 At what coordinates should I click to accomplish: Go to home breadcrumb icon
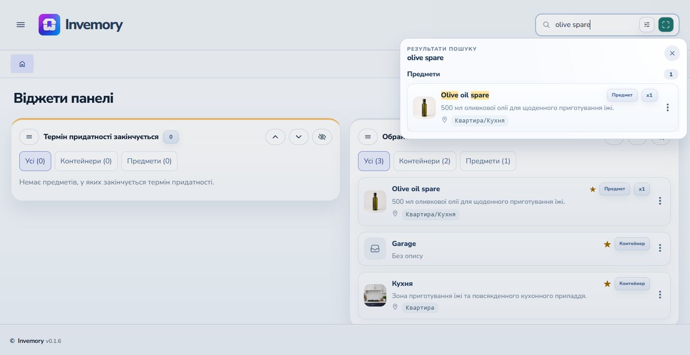(22, 64)
